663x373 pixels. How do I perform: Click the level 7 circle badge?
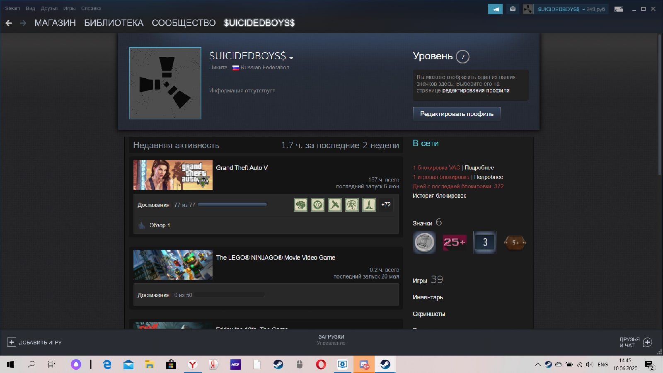[462, 57]
